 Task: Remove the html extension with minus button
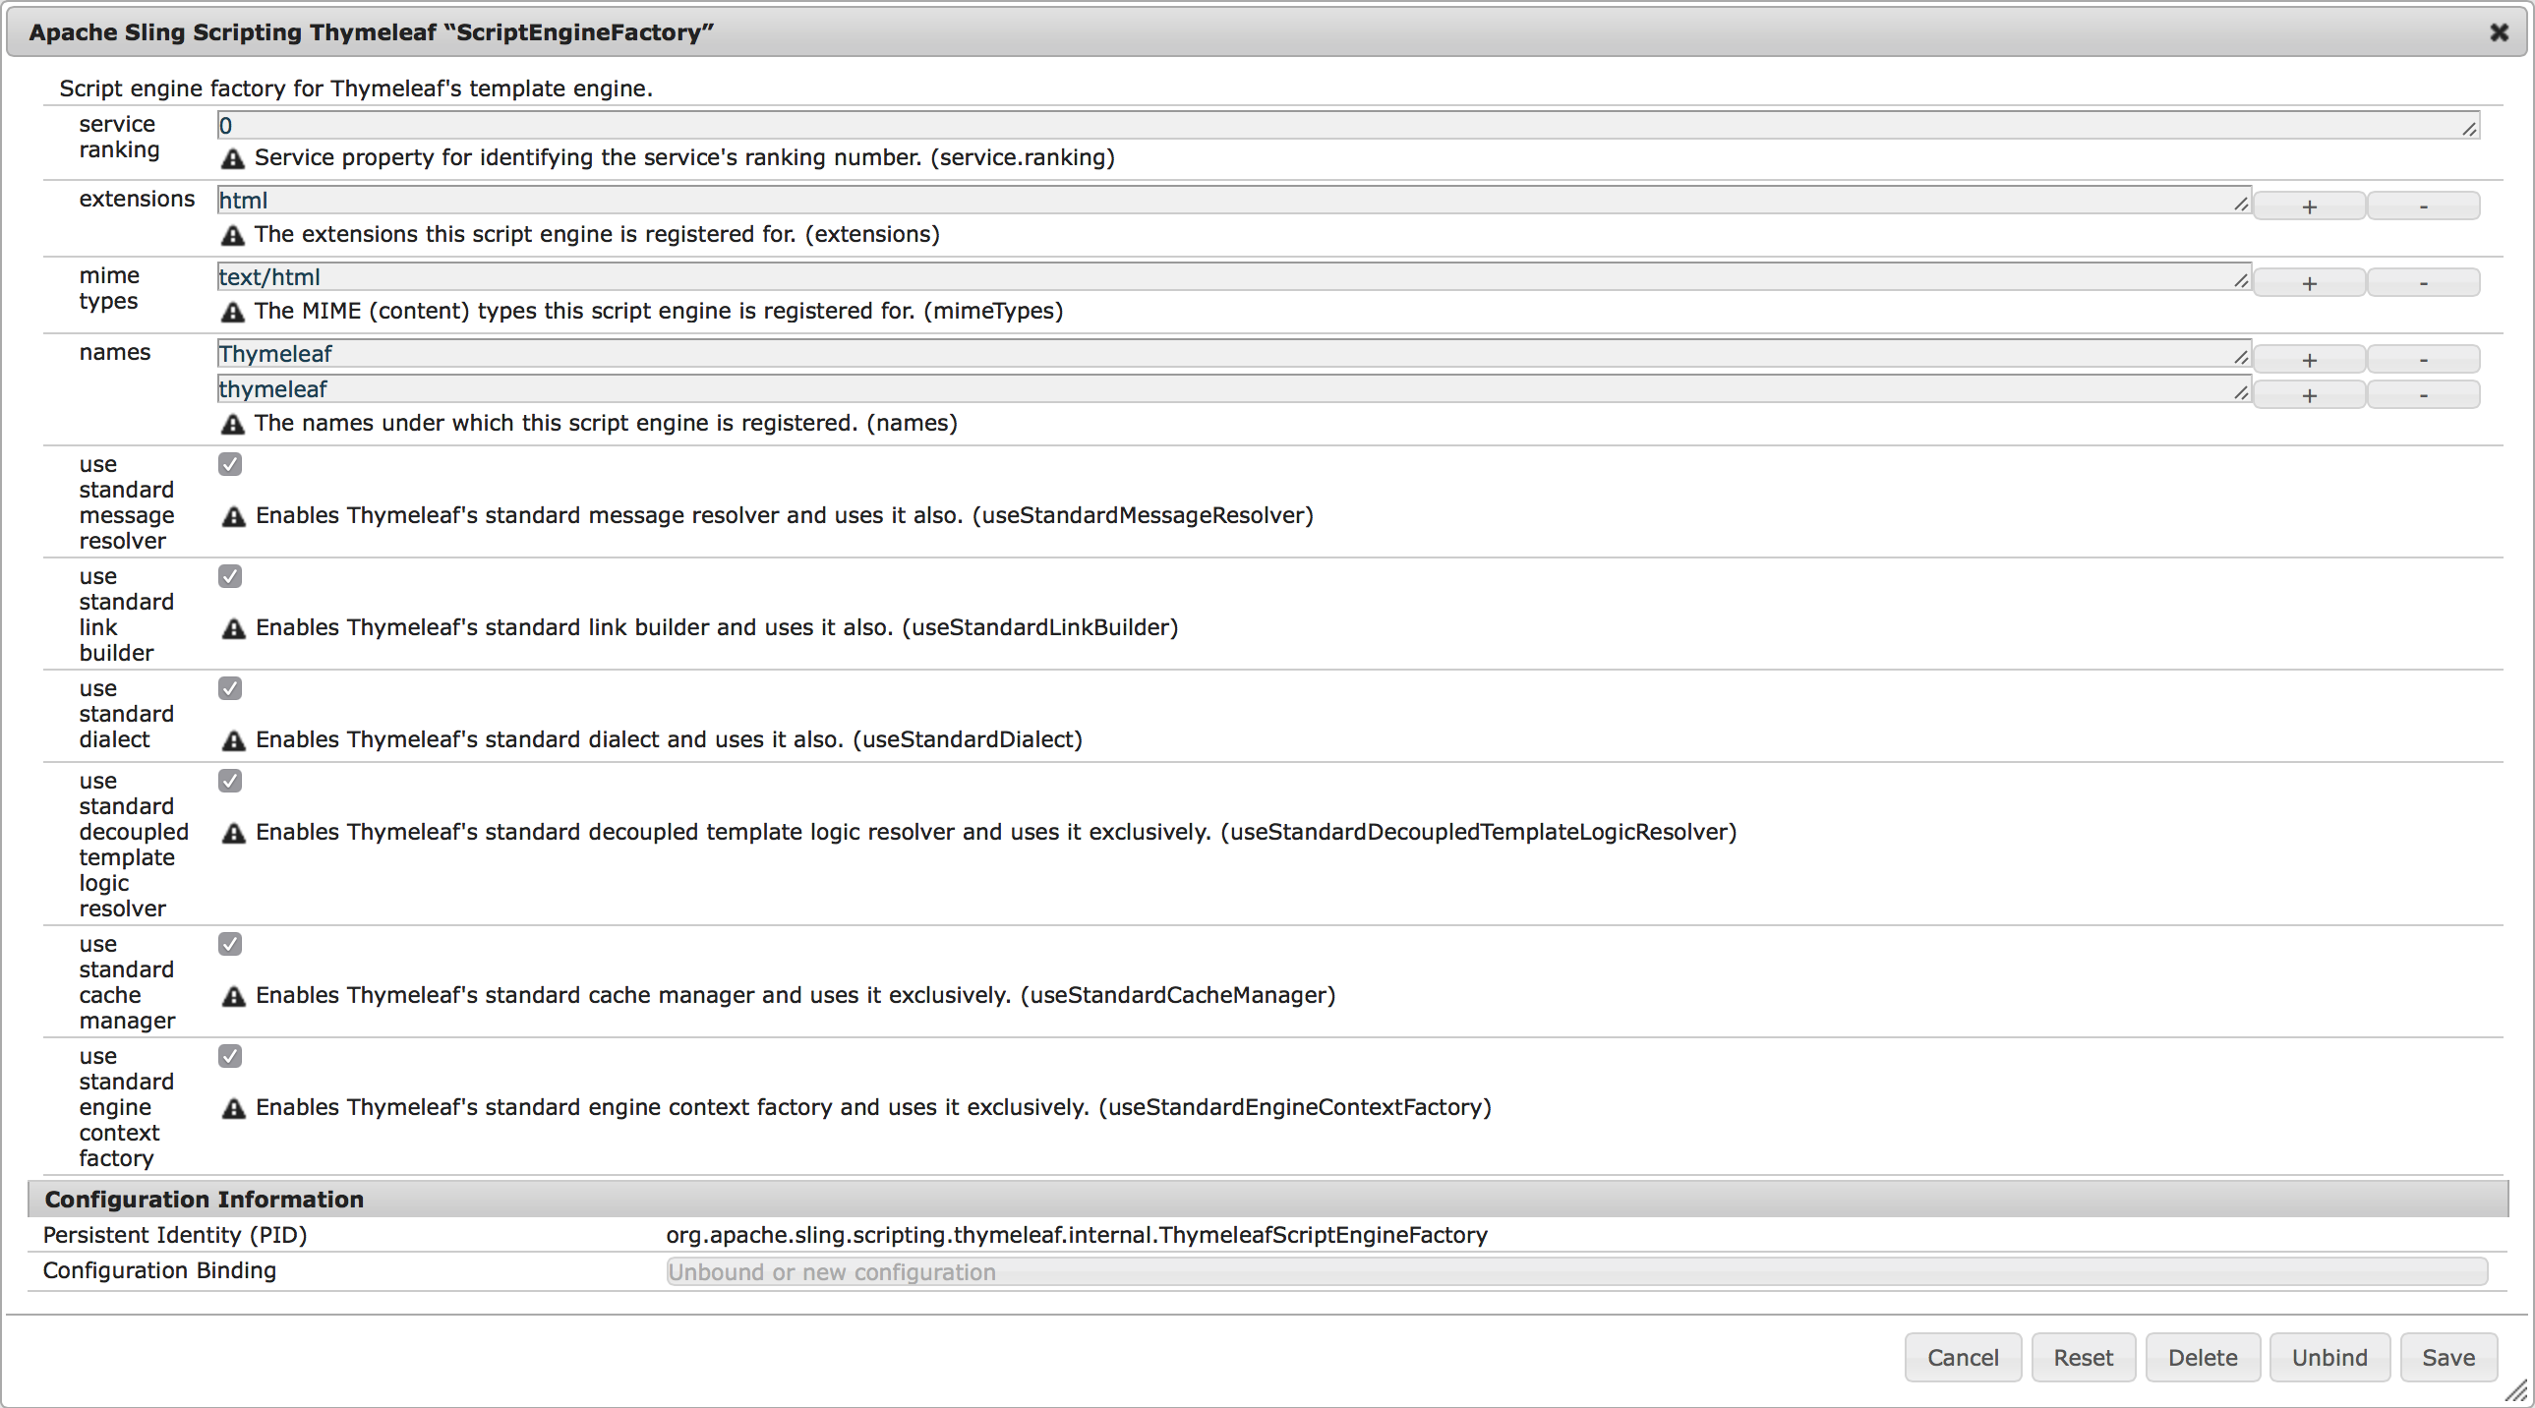(x=2422, y=205)
